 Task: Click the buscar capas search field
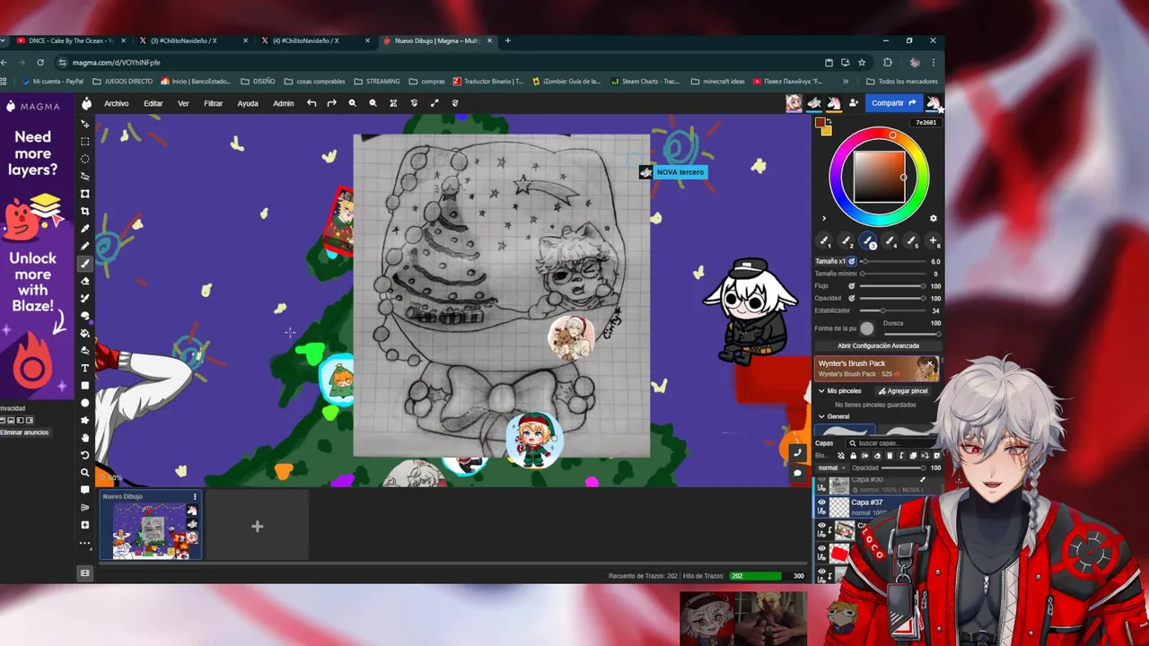click(x=890, y=443)
